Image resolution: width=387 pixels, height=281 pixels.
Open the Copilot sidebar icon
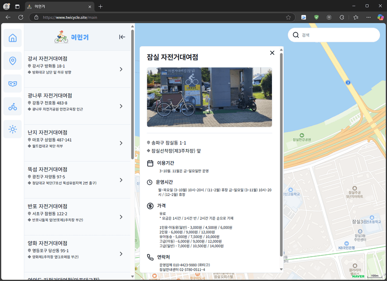[x=380, y=17]
